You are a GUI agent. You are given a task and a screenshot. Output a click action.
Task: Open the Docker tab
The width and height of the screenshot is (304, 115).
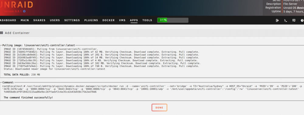click(x=109, y=20)
